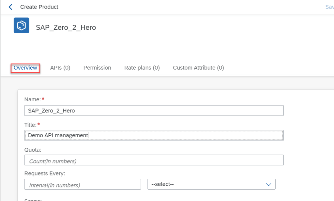Click the Quota label text
Viewport: 334px width, 201px height.
pos(33,149)
